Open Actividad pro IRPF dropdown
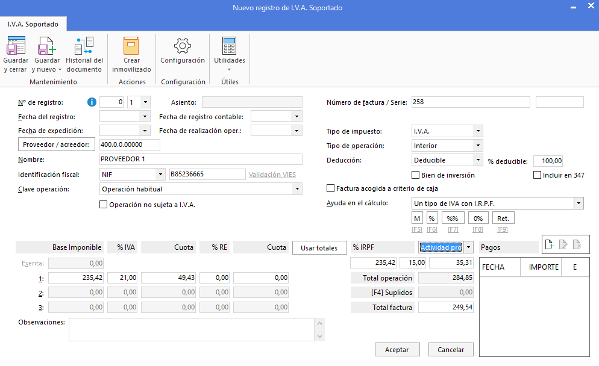 point(469,247)
